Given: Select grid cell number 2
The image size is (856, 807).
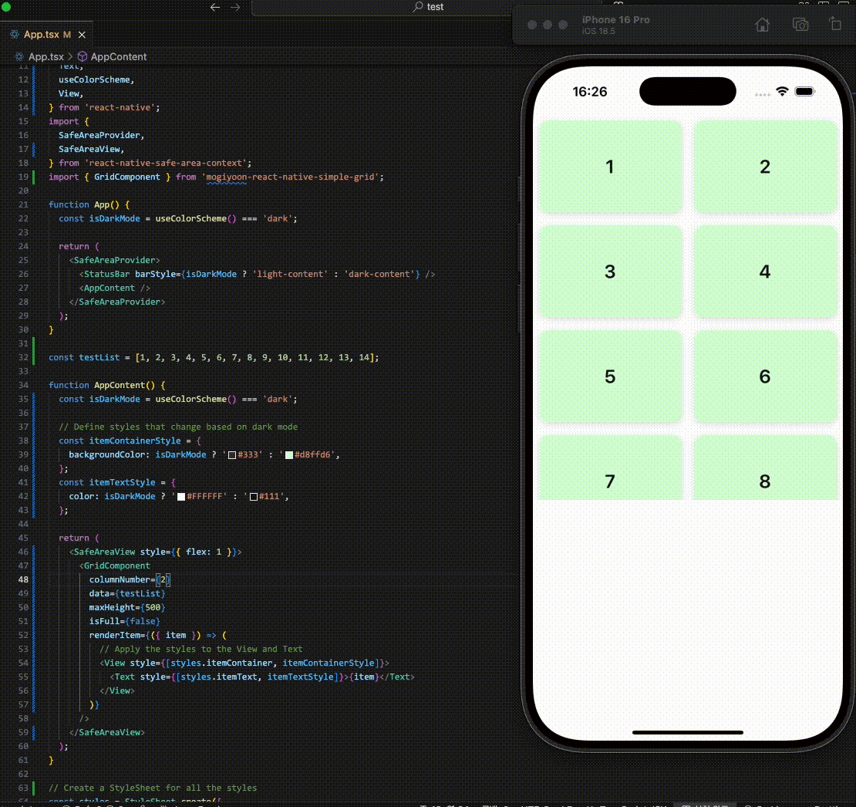Looking at the screenshot, I should coord(765,167).
